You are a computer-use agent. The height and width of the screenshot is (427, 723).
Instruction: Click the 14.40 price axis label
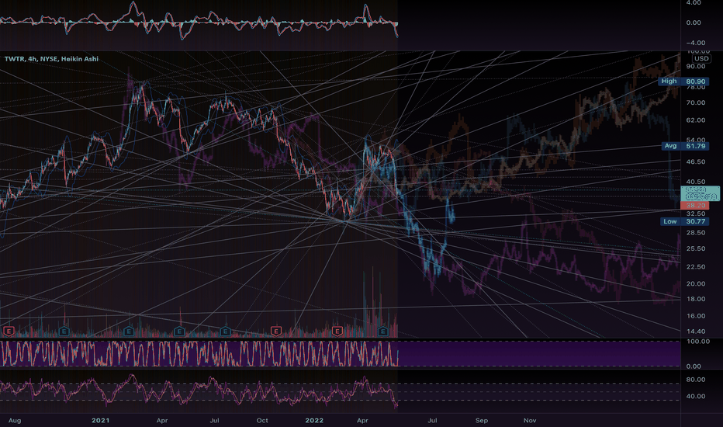click(696, 332)
